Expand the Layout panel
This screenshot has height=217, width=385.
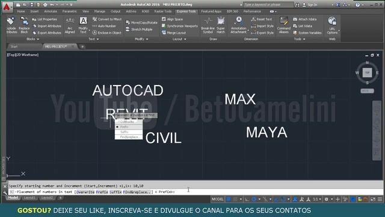(x=179, y=39)
